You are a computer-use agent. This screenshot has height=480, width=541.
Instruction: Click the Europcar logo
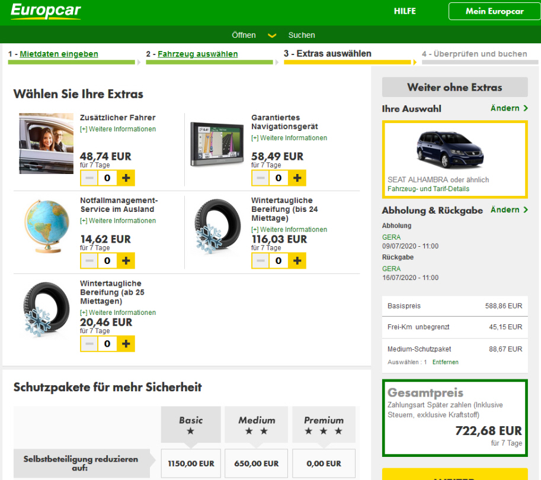pyautogui.click(x=46, y=11)
